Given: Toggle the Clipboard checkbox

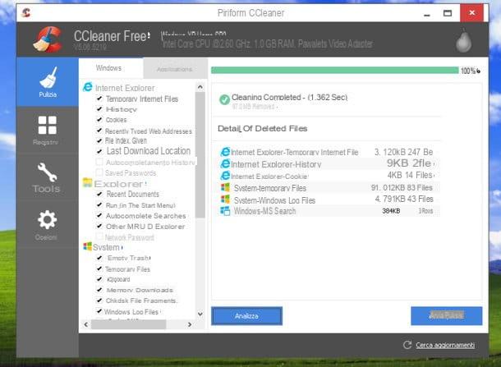Looking at the screenshot, I should tap(99, 279).
